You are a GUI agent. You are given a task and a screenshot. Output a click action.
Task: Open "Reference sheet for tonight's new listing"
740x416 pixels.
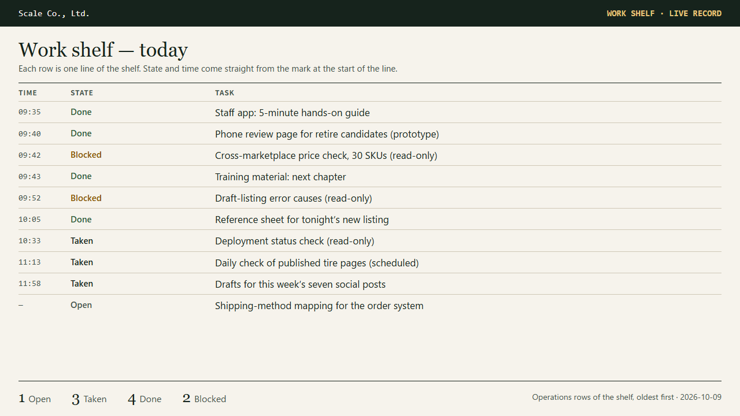[302, 220]
